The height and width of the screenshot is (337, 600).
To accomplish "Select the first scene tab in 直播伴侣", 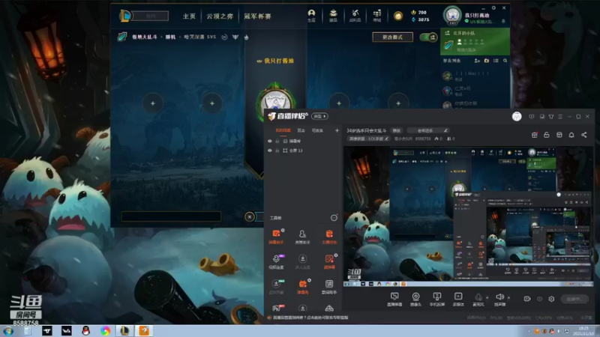I will (283, 130).
